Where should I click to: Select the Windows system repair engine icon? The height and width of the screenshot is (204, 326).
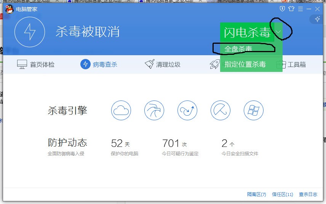click(253, 110)
